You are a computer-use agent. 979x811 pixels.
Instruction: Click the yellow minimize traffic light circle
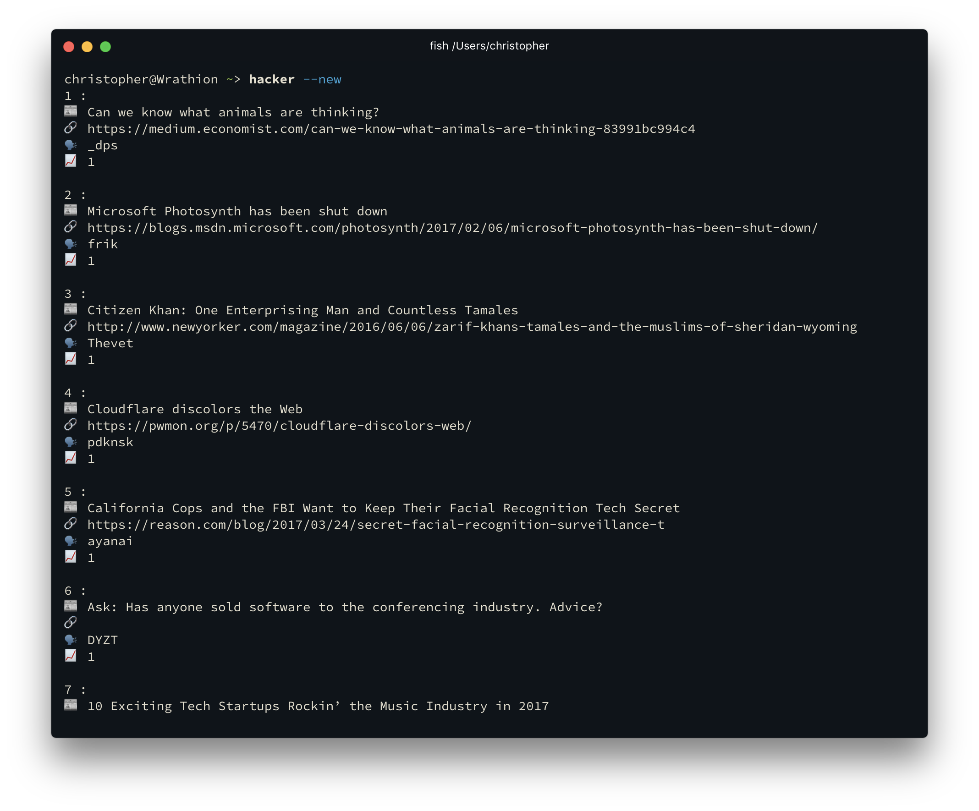point(88,47)
